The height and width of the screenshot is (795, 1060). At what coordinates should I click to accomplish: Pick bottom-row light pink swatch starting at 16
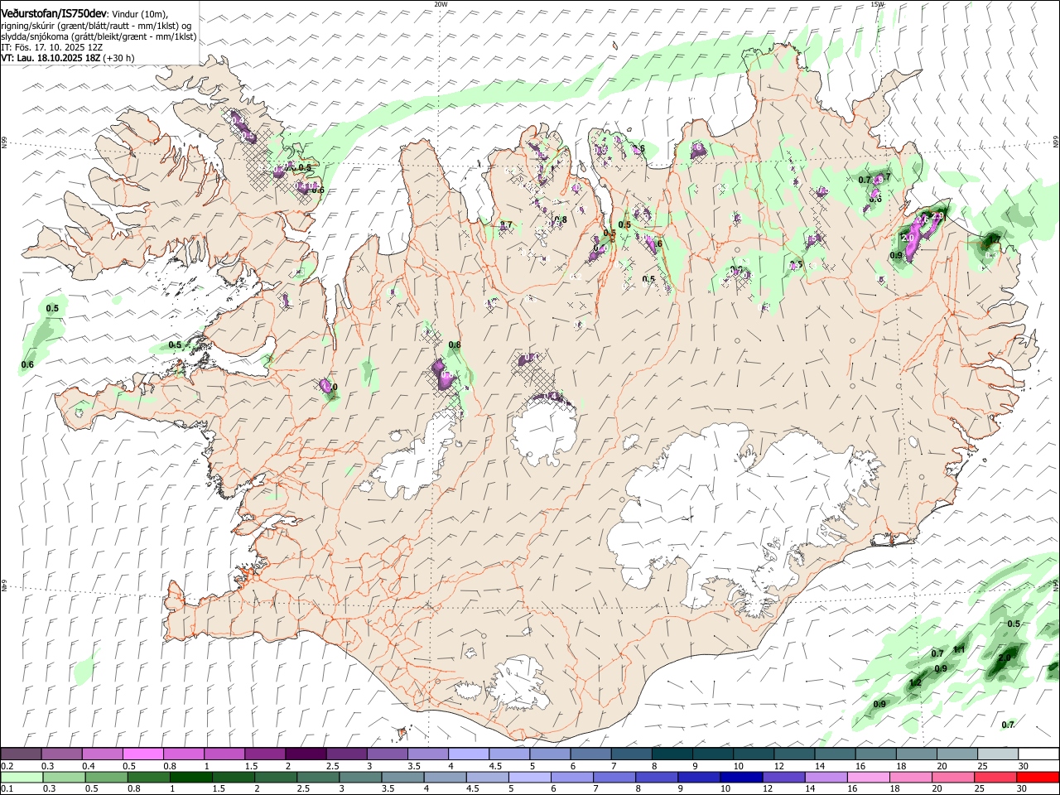tap(869, 777)
